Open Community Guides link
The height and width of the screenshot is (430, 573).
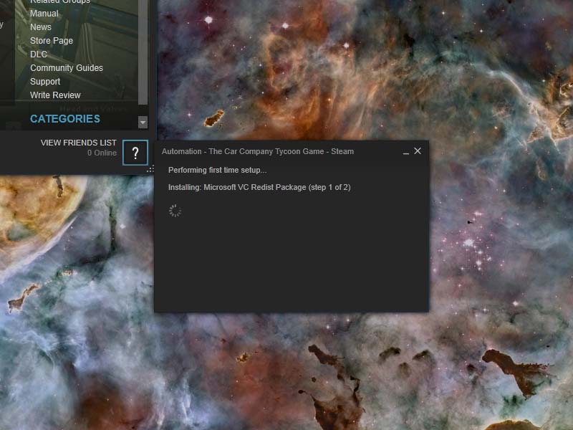(67, 67)
